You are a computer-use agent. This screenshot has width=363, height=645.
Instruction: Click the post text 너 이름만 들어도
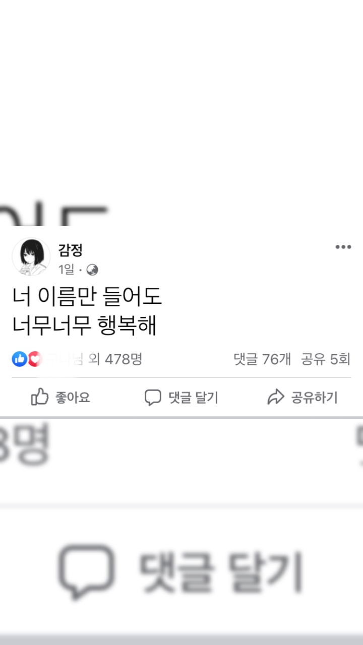click(87, 297)
